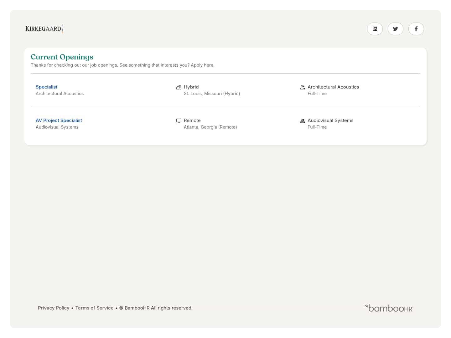Click the 'Thanks for checking out' intro text
Screen dimensions: 451x338
coord(122,65)
